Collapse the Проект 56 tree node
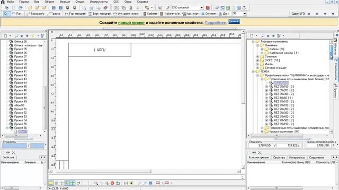The image size is (339, 190). (x=7, y=128)
